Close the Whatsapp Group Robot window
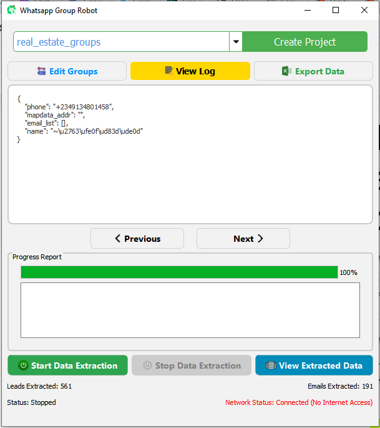Viewport: 380px width, 428px height. click(x=364, y=10)
